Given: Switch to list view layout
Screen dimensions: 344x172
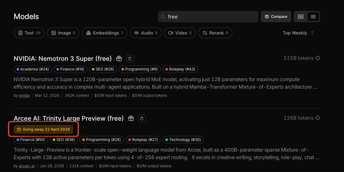Looking at the screenshot, I should (313, 17).
